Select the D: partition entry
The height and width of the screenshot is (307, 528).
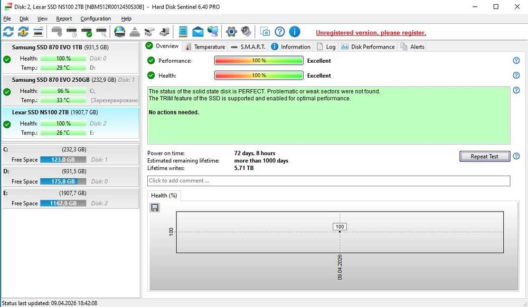tap(71, 177)
